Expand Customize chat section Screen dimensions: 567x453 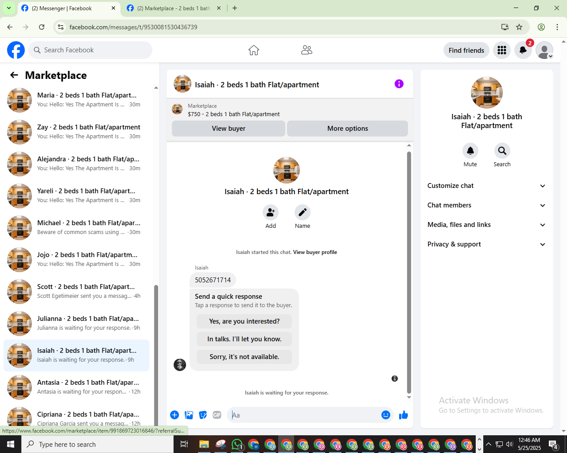pyautogui.click(x=487, y=186)
